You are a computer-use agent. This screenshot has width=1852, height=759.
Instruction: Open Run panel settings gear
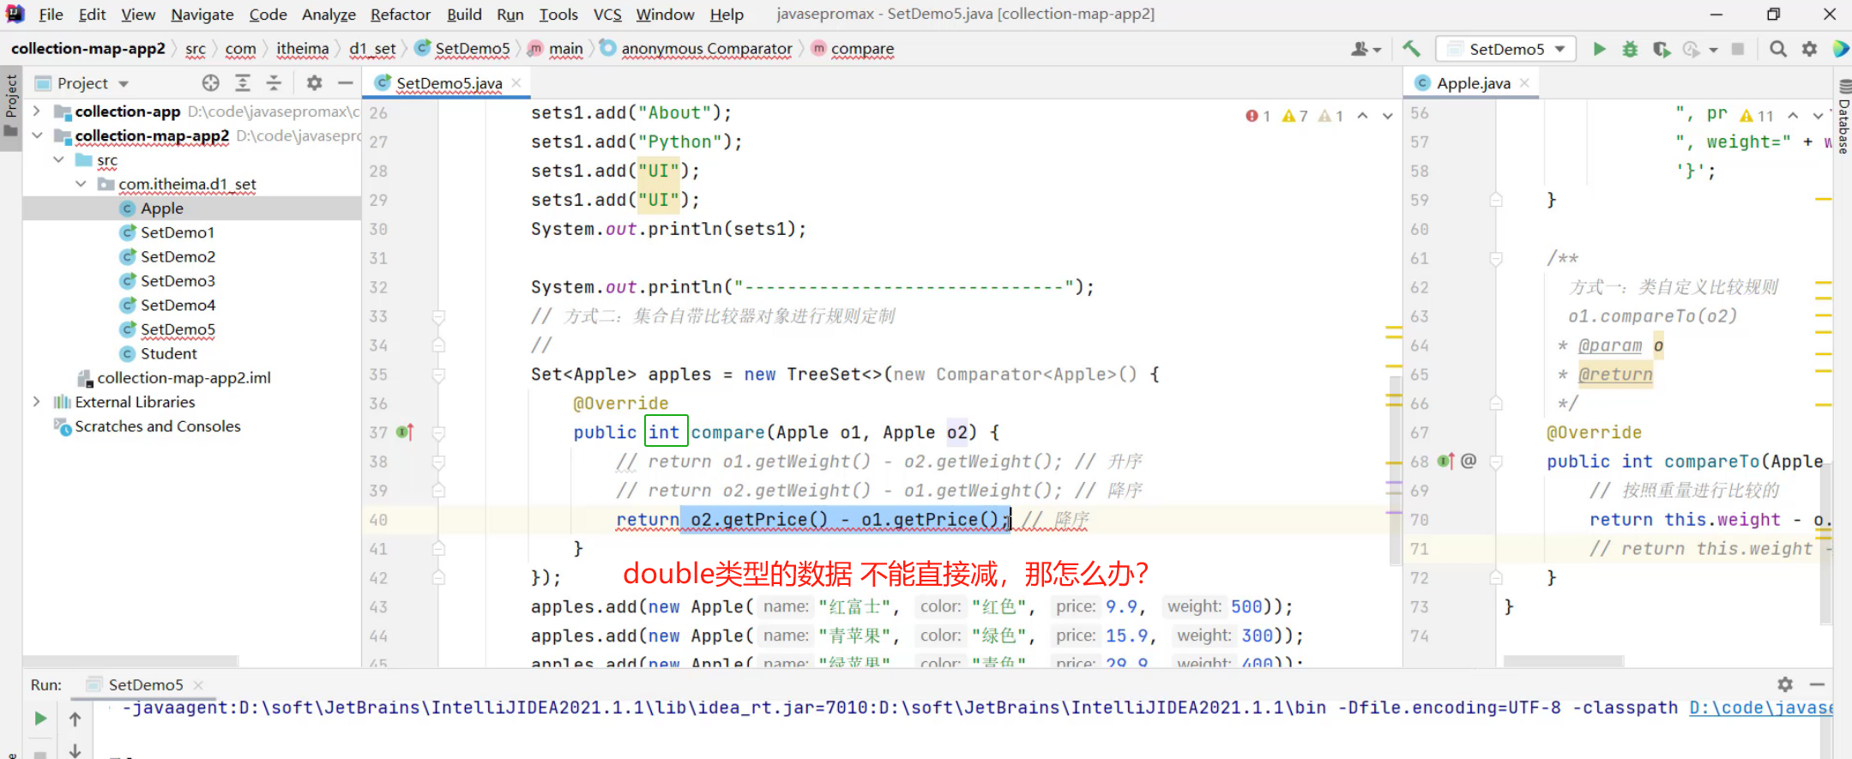(1785, 684)
